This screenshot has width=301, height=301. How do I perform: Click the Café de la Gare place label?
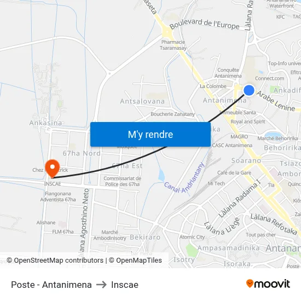234,173
